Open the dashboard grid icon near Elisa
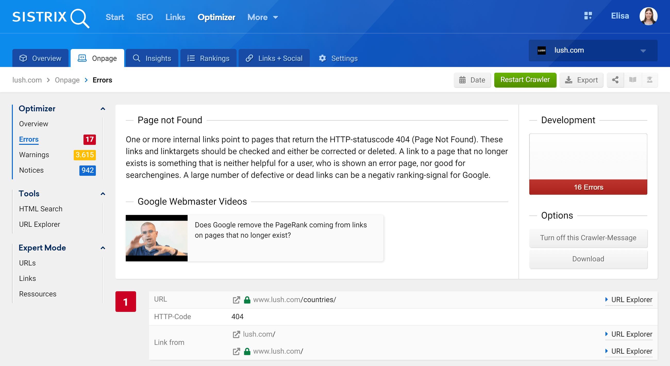Screen dimensions: 670x366 coord(588,16)
